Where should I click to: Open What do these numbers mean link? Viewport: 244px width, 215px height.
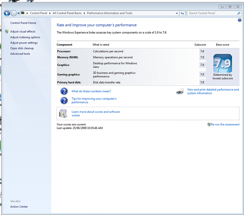(x=91, y=91)
